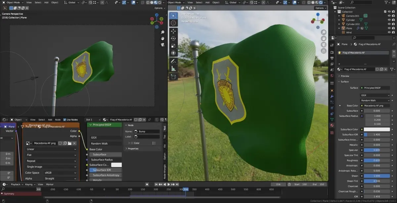Open Select menu in left viewport header
The height and width of the screenshot is (203, 397).
(x=38, y=2)
